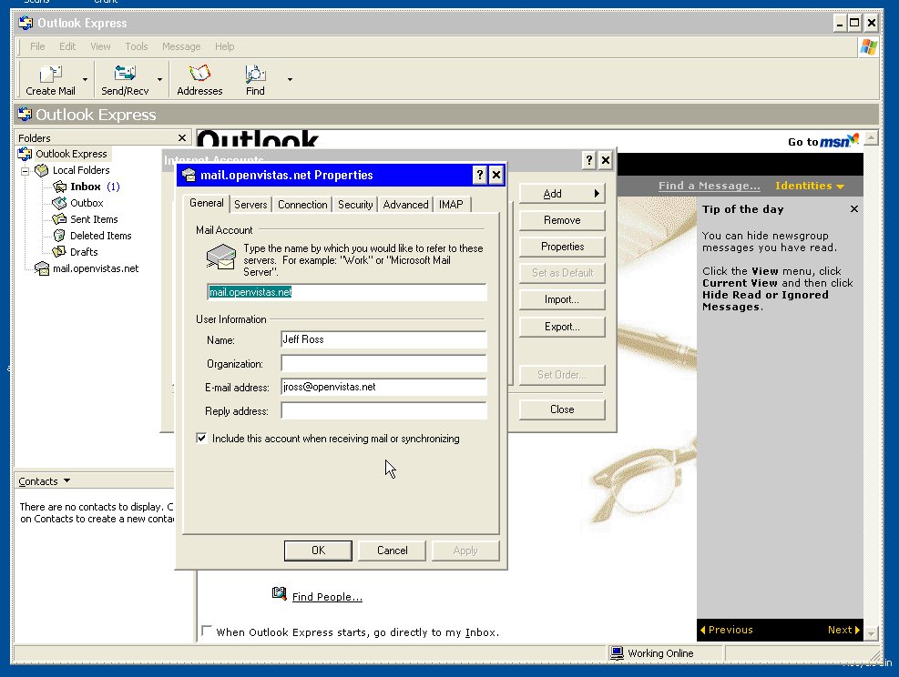Toggle Include this account when receiving mail

tap(201, 439)
